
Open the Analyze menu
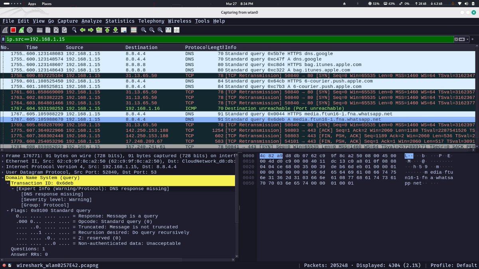[x=92, y=21]
